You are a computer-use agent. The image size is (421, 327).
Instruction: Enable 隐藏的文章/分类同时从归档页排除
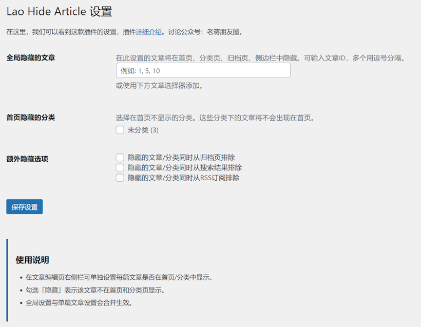click(x=120, y=157)
